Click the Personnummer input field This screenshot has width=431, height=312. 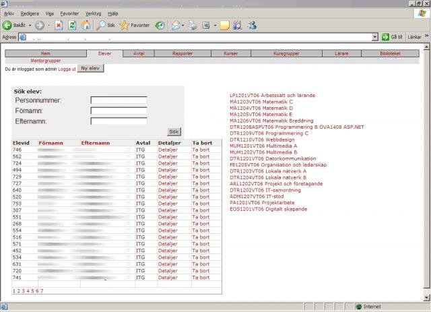[119, 100]
